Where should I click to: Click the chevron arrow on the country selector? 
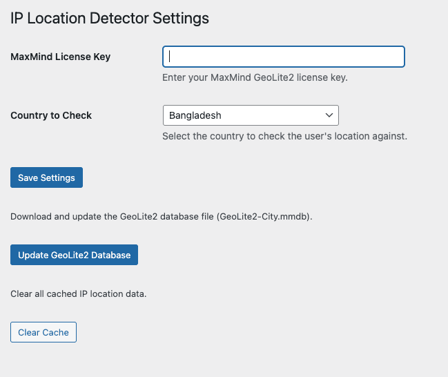328,115
